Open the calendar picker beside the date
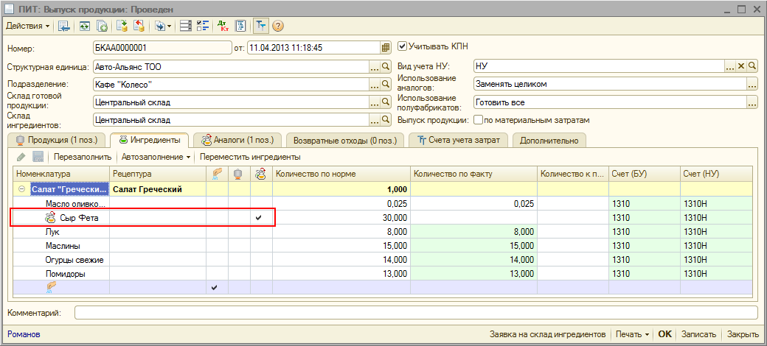This screenshot has height=346, width=767. click(x=385, y=47)
